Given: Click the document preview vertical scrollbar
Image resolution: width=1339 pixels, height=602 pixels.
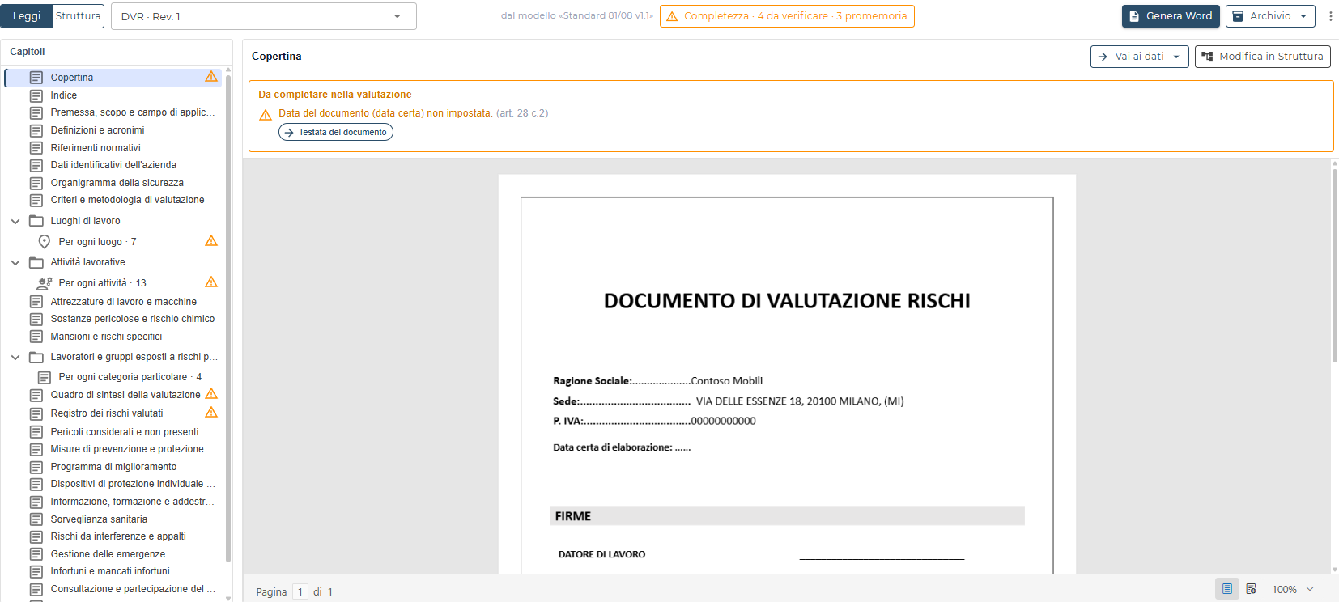Looking at the screenshot, I should 1335,265.
